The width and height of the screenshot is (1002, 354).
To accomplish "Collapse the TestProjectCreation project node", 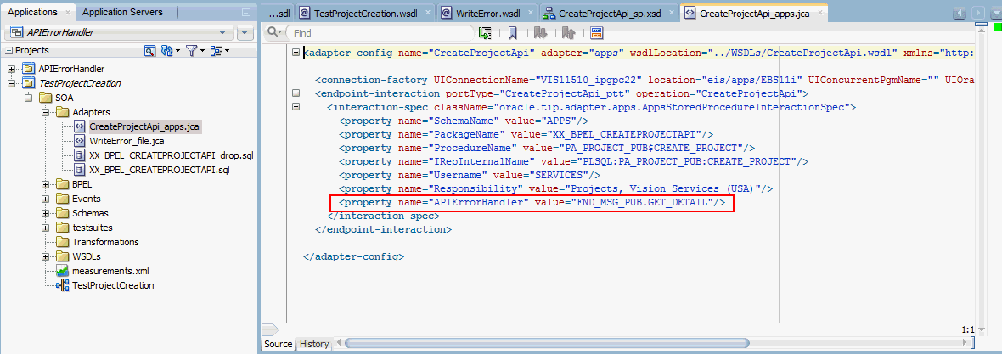I will pyautogui.click(x=12, y=83).
